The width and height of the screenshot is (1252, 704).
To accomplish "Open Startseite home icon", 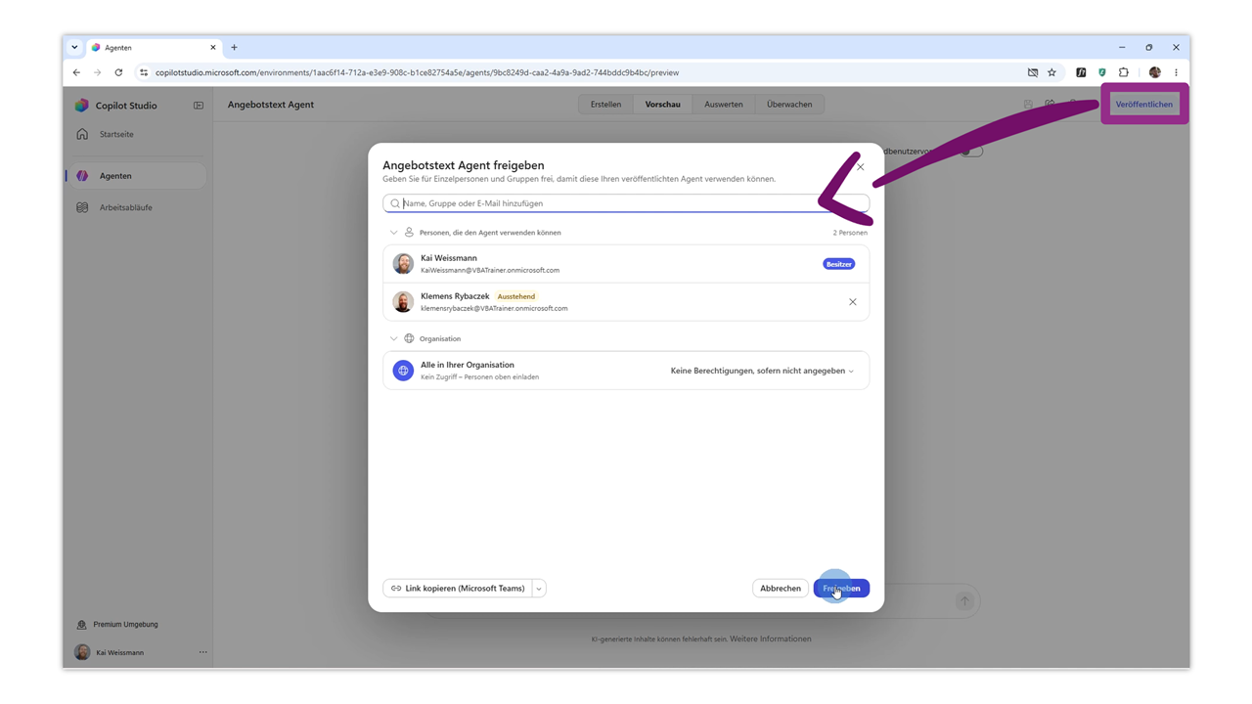I will coord(82,134).
